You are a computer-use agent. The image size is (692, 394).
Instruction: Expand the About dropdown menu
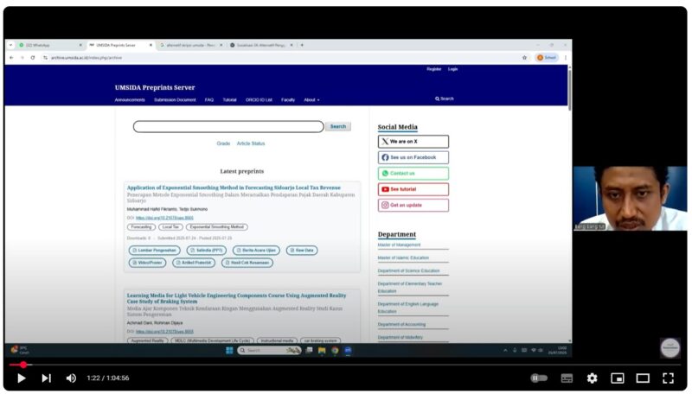(311, 100)
